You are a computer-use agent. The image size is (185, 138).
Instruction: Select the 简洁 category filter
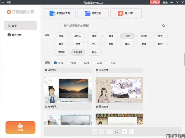click(111, 36)
